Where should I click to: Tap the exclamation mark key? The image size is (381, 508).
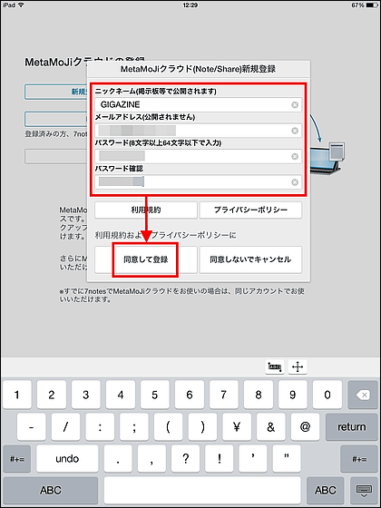click(220, 459)
